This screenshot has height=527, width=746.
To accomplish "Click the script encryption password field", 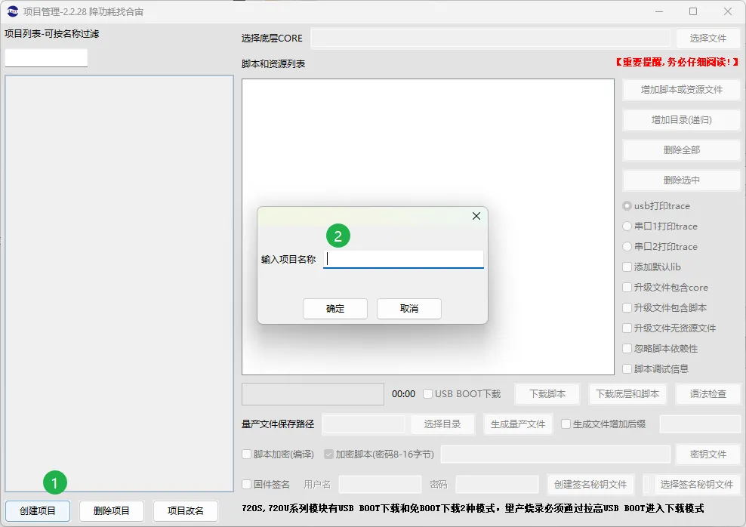I will point(556,455).
